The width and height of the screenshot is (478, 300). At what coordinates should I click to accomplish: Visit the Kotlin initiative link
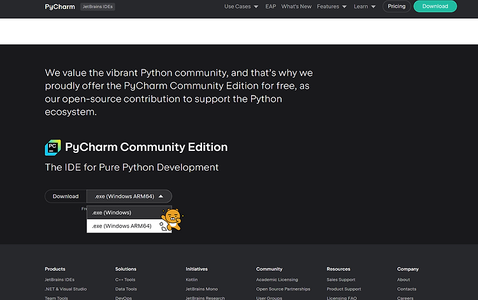pos(191,280)
